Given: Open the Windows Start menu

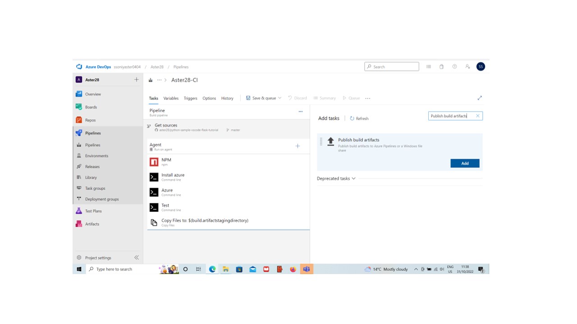Looking at the screenshot, I should tap(79, 269).
